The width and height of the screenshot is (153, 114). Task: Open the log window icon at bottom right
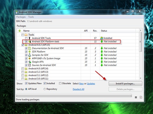pos(141,97)
